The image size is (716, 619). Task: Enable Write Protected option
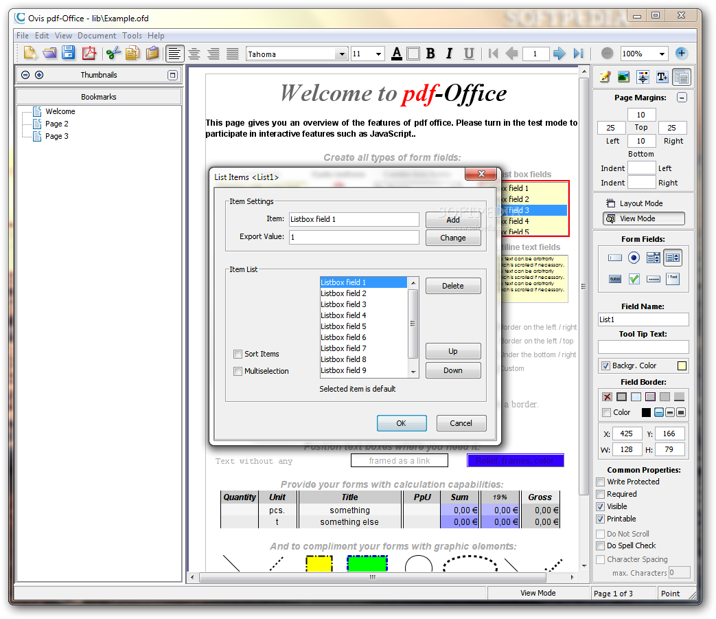[601, 482]
